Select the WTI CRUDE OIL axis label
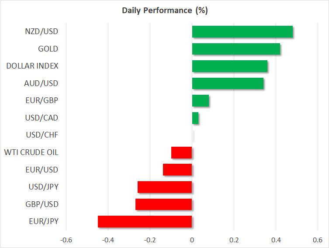This screenshot has height=248, width=329. tap(31, 152)
